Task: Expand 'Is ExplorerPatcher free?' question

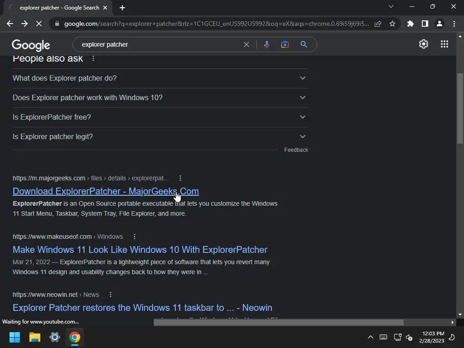Action: 160,117
